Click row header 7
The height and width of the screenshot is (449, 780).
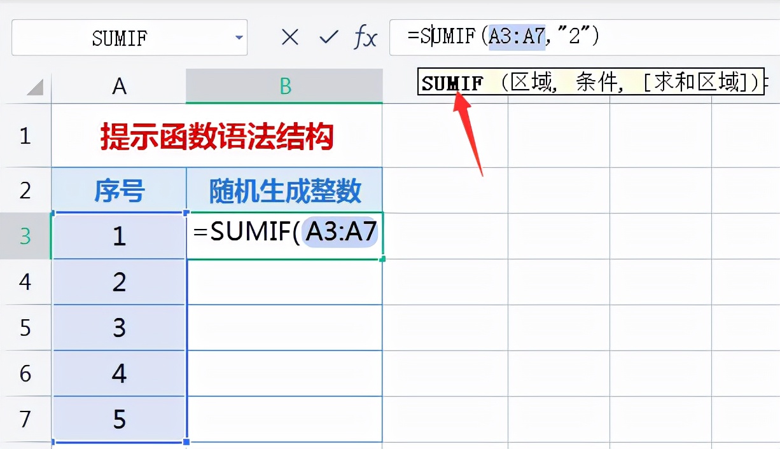pyautogui.click(x=25, y=420)
